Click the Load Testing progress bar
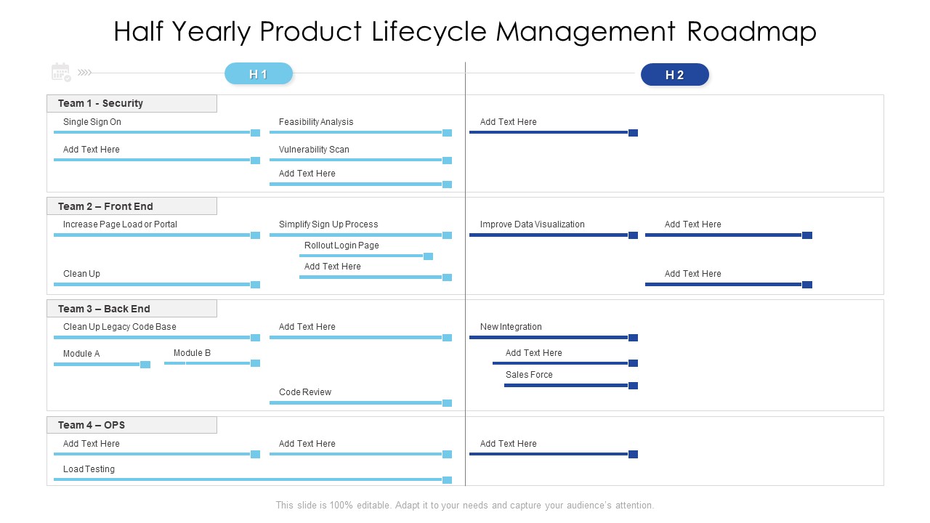Viewport: 930px width, 523px height. click(248, 479)
